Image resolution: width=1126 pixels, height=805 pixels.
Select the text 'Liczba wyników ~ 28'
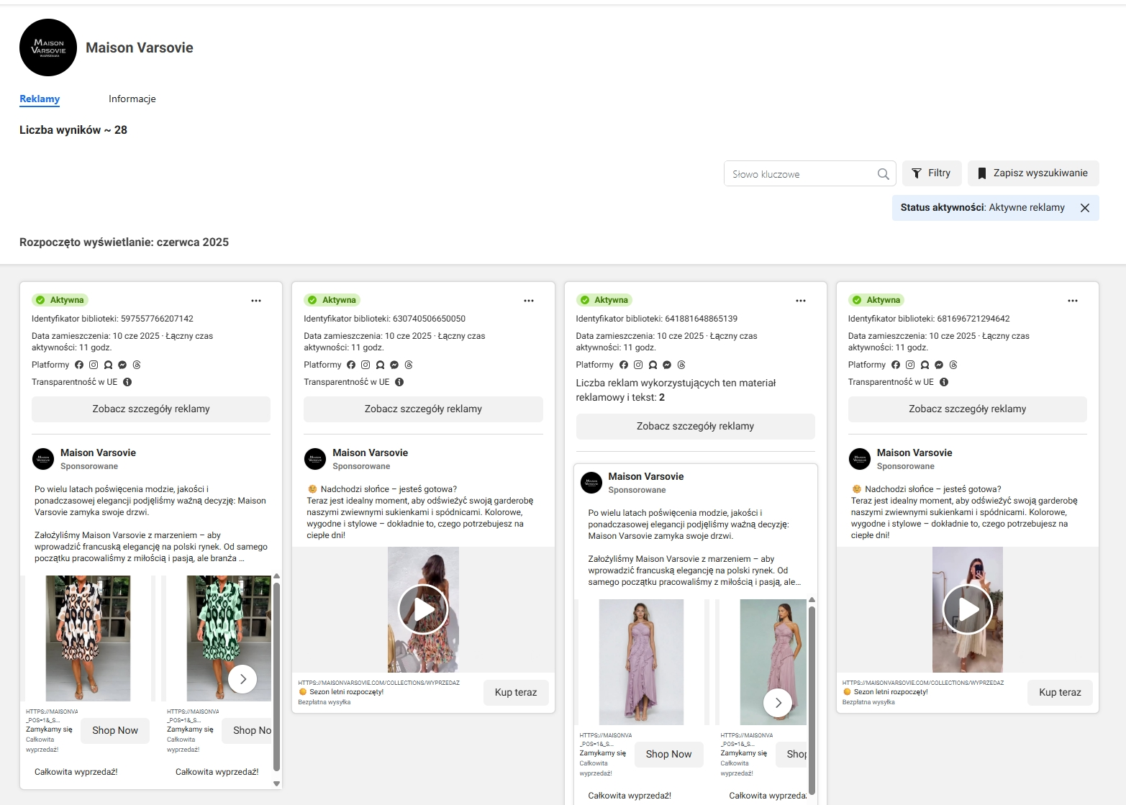[73, 130]
